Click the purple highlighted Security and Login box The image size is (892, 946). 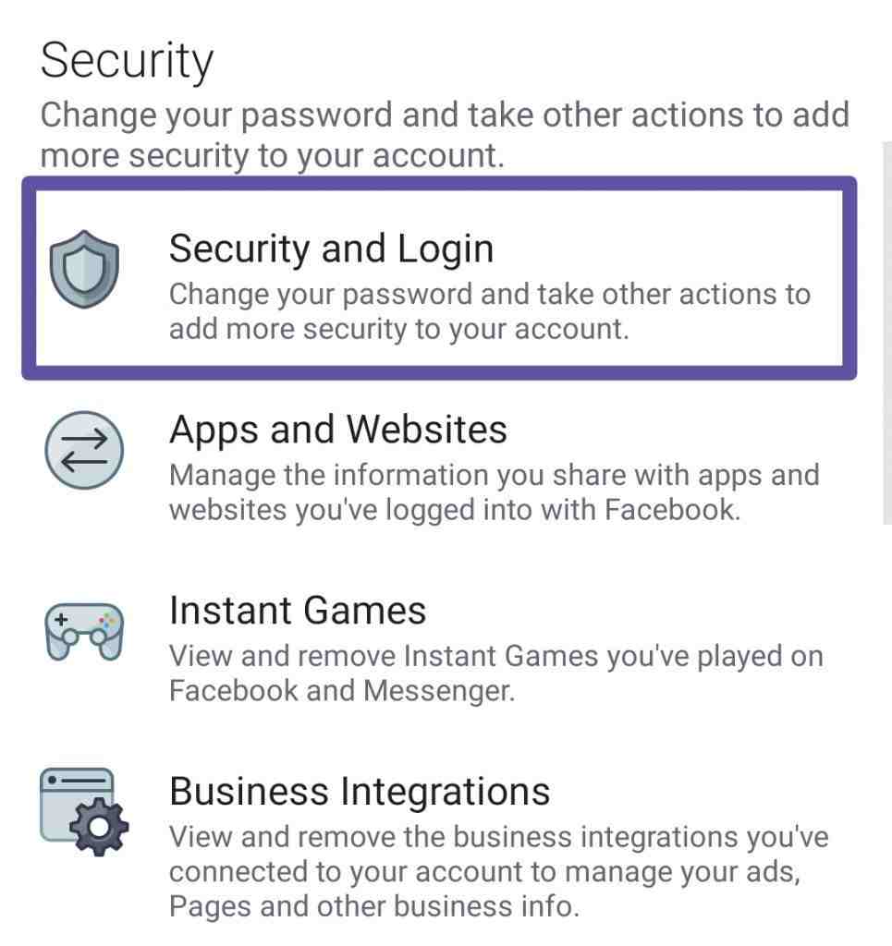439,278
